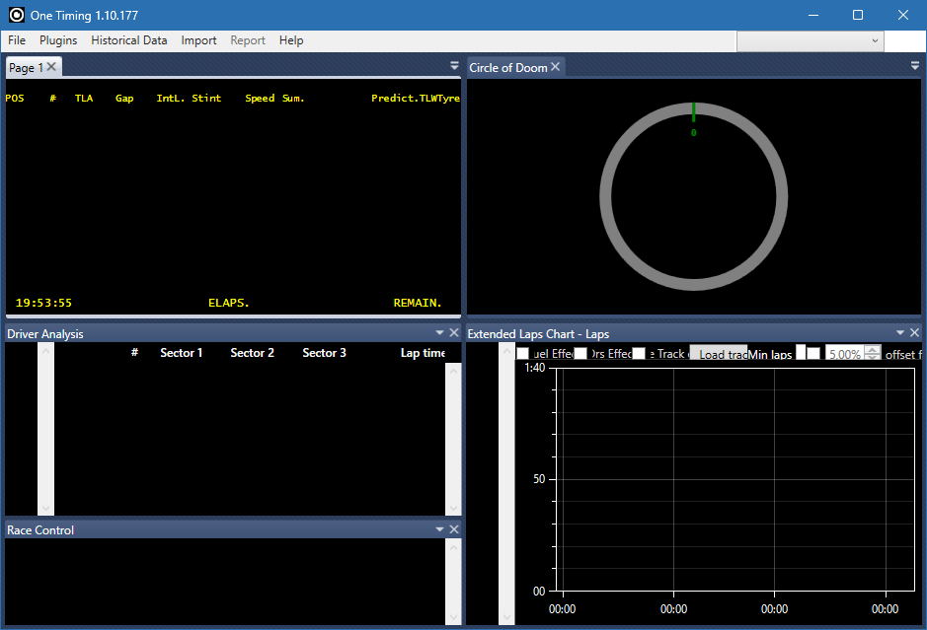Open the Extended Laps Chart panel options arrow
The width and height of the screenshot is (927, 630).
(898, 332)
